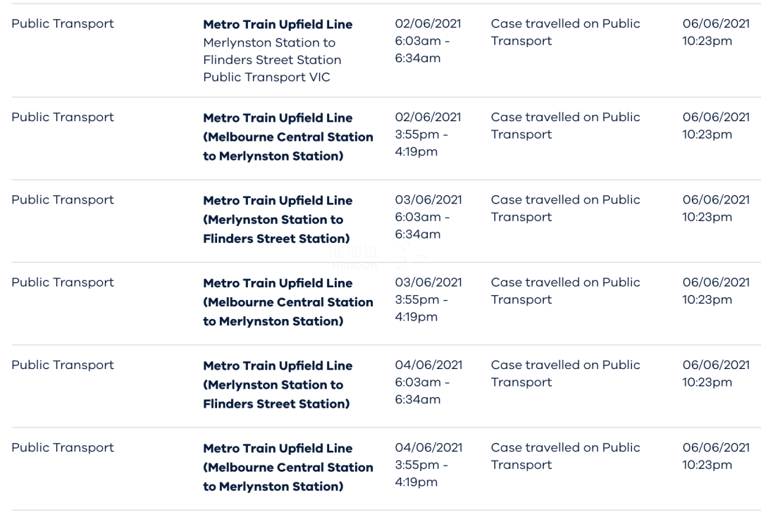The image size is (761, 512).
Task: Open the 03/06/2021 Merlynston to Flinders Street site name
Action: coord(278,219)
